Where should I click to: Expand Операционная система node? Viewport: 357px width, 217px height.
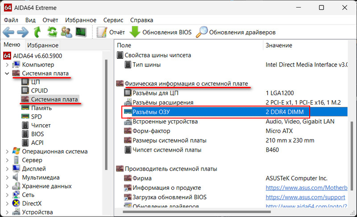click(7, 151)
